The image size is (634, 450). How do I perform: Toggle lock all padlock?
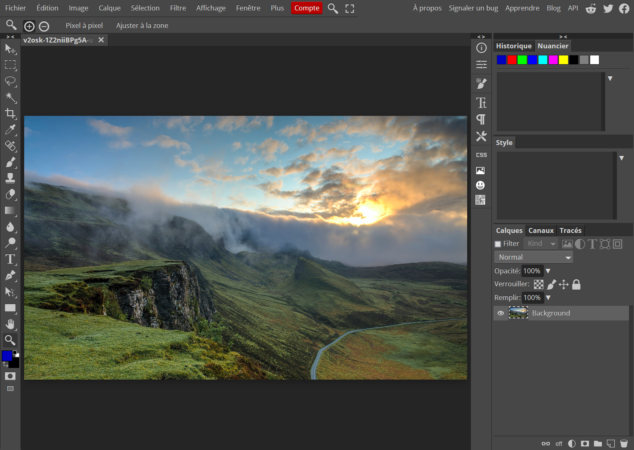576,285
